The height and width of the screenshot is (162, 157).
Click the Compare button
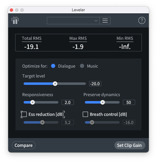point(24,145)
